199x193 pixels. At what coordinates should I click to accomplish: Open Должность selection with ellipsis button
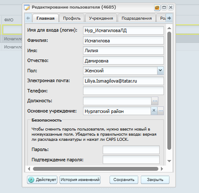coord(155,101)
